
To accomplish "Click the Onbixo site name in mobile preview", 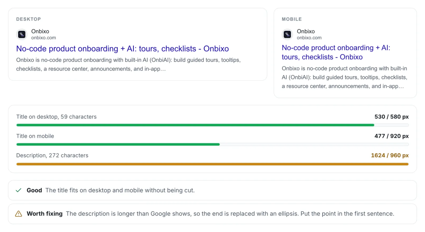I will (306, 31).
